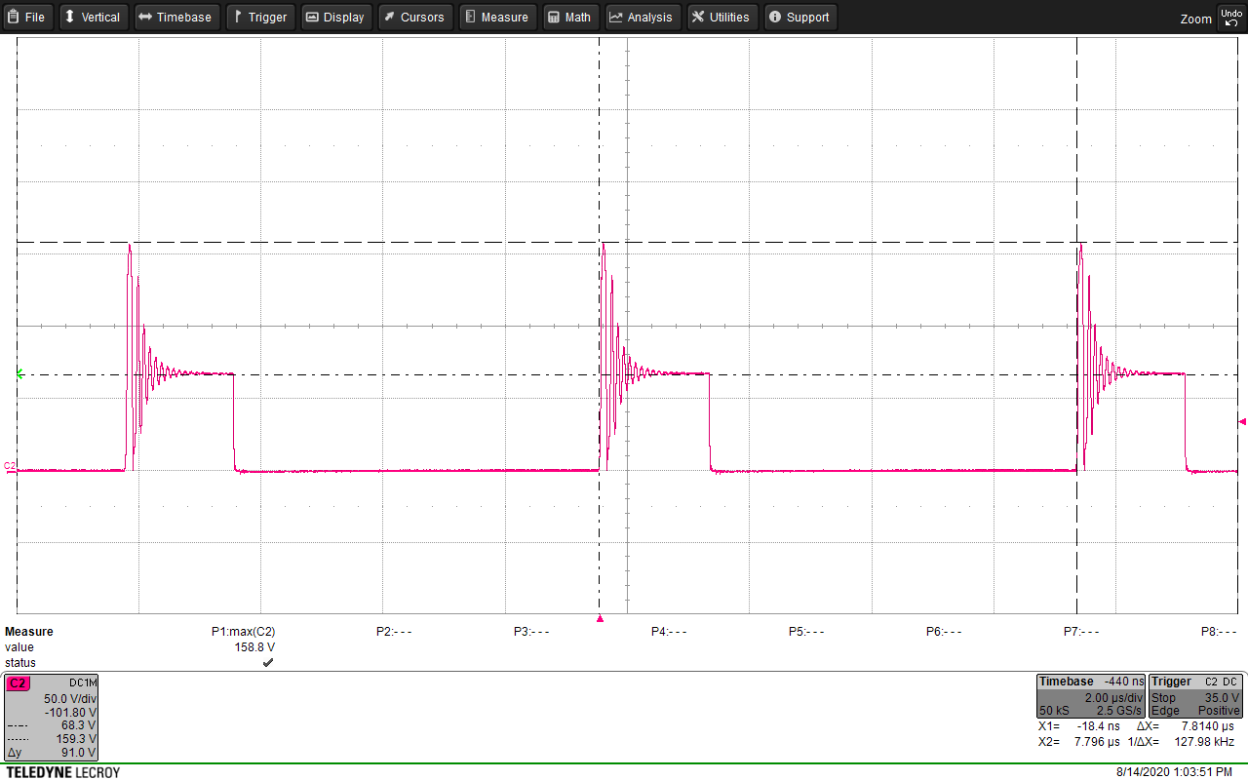The width and height of the screenshot is (1248, 780).
Task: Click the 2.00 µs/div timebase value
Action: coord(1113,698)
